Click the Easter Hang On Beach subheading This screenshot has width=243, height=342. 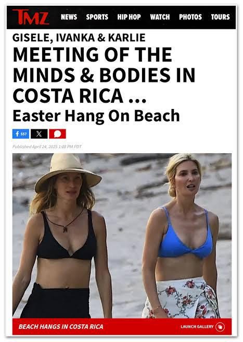(x=96, y=116)
